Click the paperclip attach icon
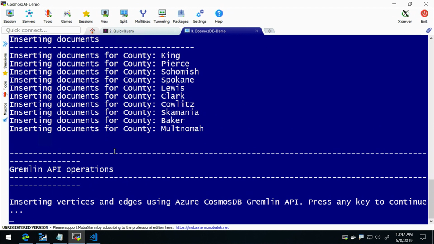 click(429, 30)
